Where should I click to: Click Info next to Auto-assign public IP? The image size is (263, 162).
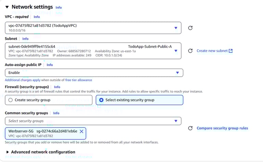(50, 65)
